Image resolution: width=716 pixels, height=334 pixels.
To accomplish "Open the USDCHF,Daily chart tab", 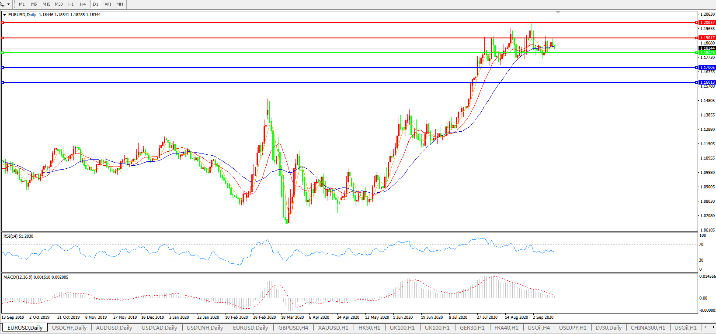I will (69, 327).
